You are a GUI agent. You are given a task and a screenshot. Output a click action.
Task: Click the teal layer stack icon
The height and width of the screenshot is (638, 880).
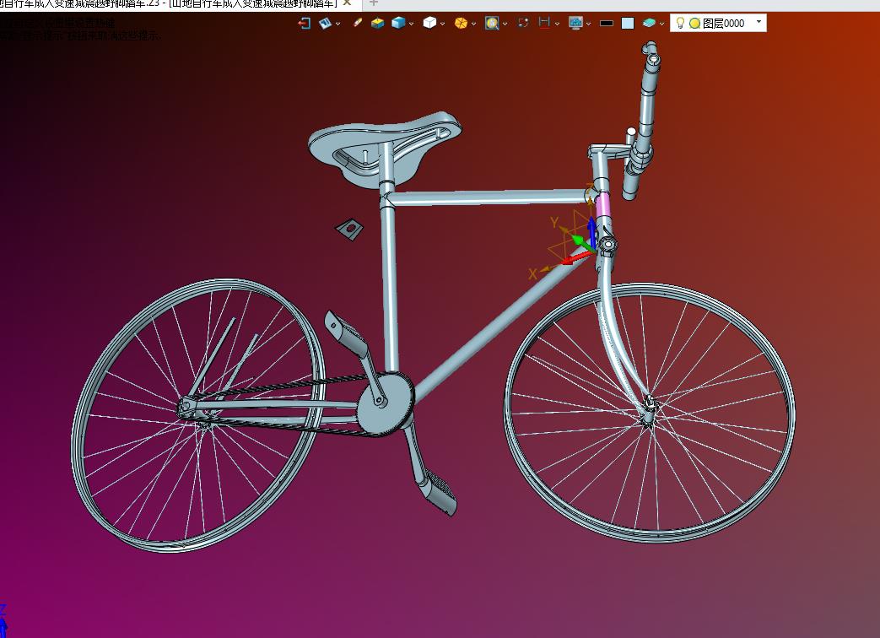coord(650,23)
